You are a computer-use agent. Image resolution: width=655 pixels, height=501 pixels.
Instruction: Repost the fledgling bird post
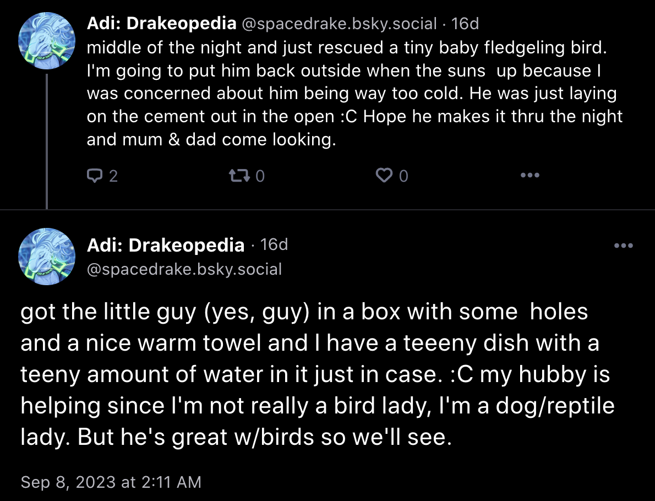point(240,176)
